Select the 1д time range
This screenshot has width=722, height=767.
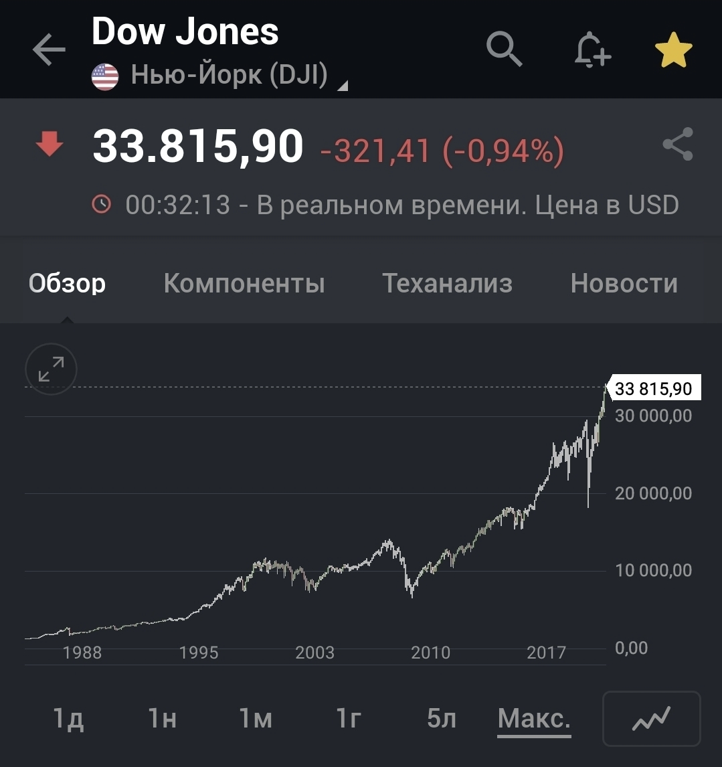coord(68,719)
